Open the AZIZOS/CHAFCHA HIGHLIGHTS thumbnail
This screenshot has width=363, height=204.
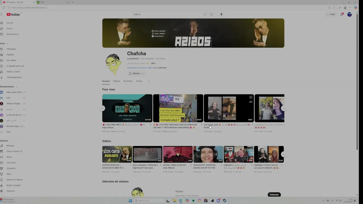tap(117, 154)
